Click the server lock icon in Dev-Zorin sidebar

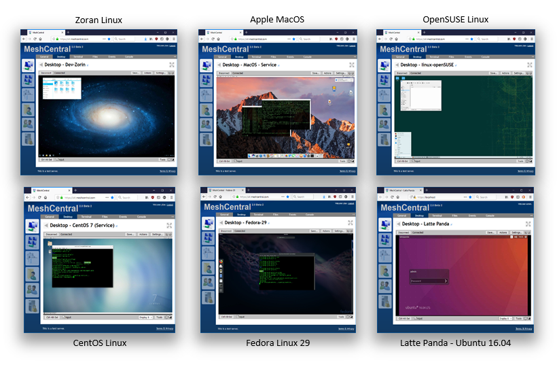28,139
